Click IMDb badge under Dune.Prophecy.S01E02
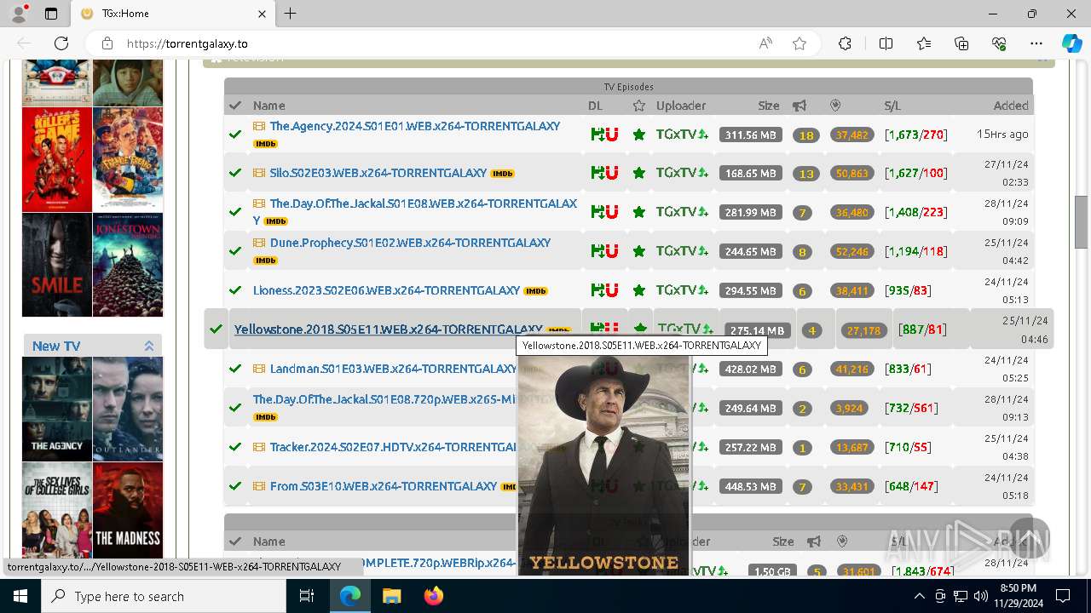 265,261
